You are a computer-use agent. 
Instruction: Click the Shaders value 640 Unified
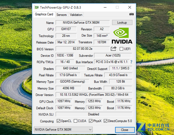pyautogui.click(x=70, y=68)
